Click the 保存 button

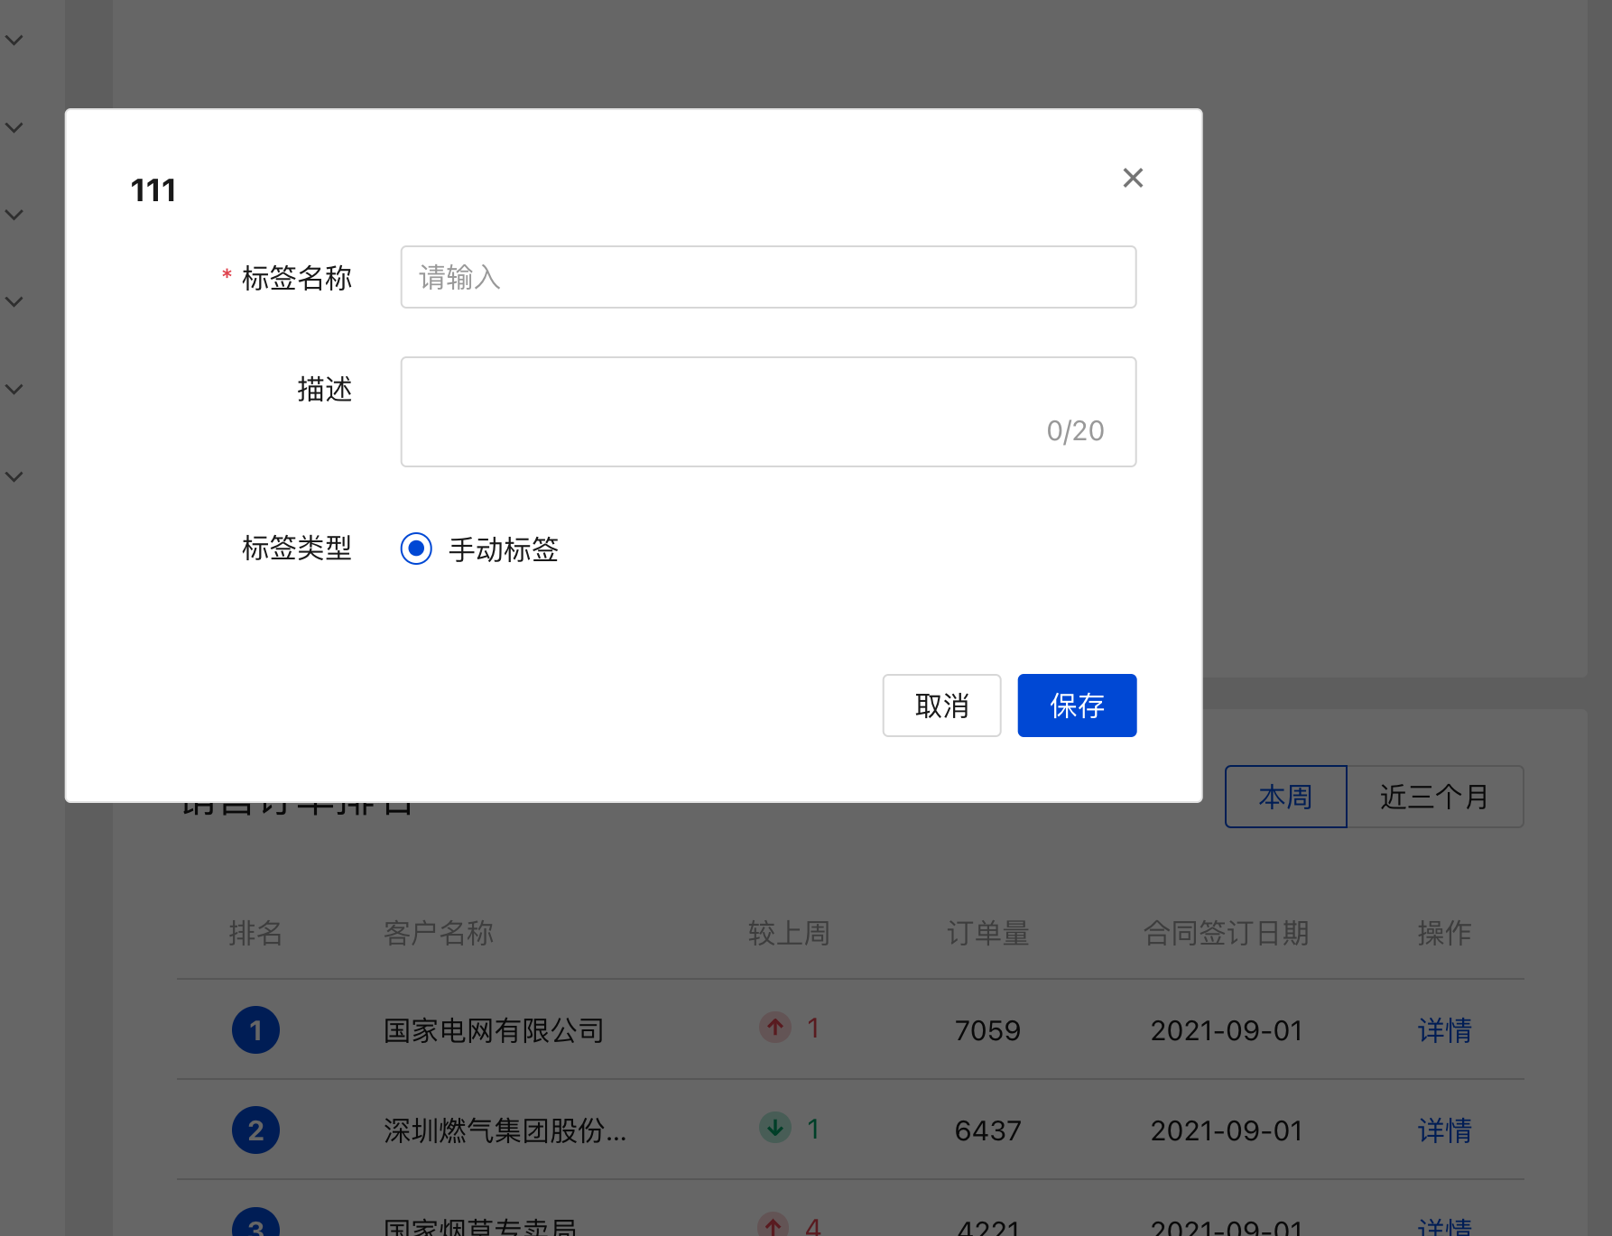pyautogui.click(x=1077, y=705)
